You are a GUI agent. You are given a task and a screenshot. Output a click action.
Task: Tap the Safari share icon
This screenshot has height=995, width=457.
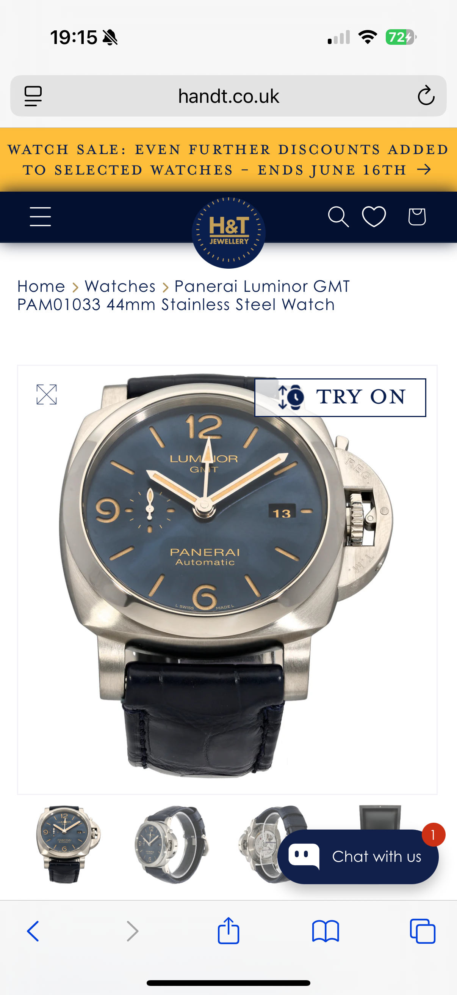tap(228, 930)
